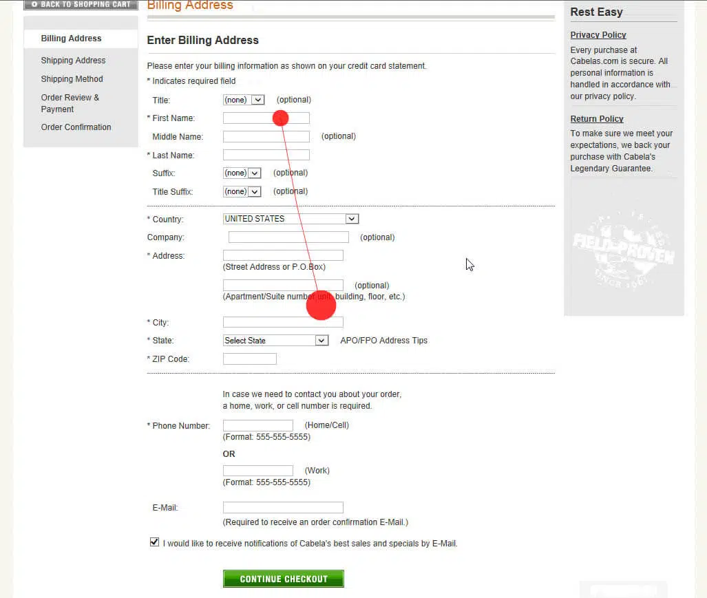Click the Last Name input field
Screen dimensions: 707x598
[266, 156]
